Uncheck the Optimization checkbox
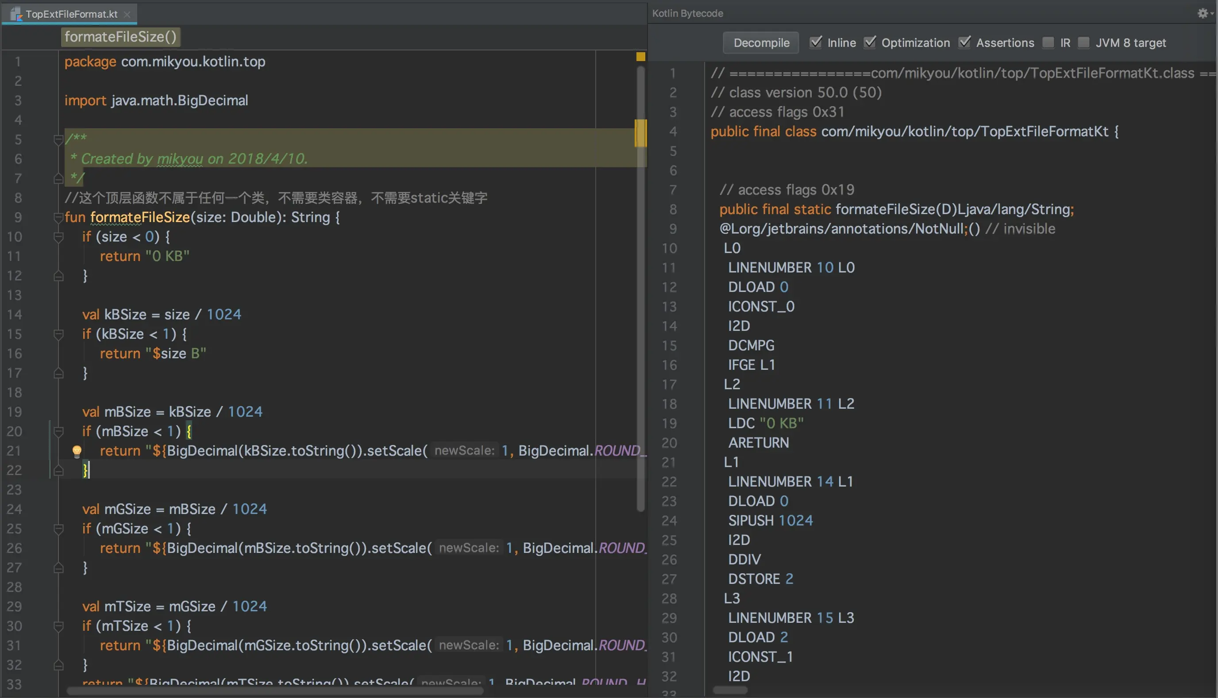This screenshot has height=698, width=1218. (870, 42)
